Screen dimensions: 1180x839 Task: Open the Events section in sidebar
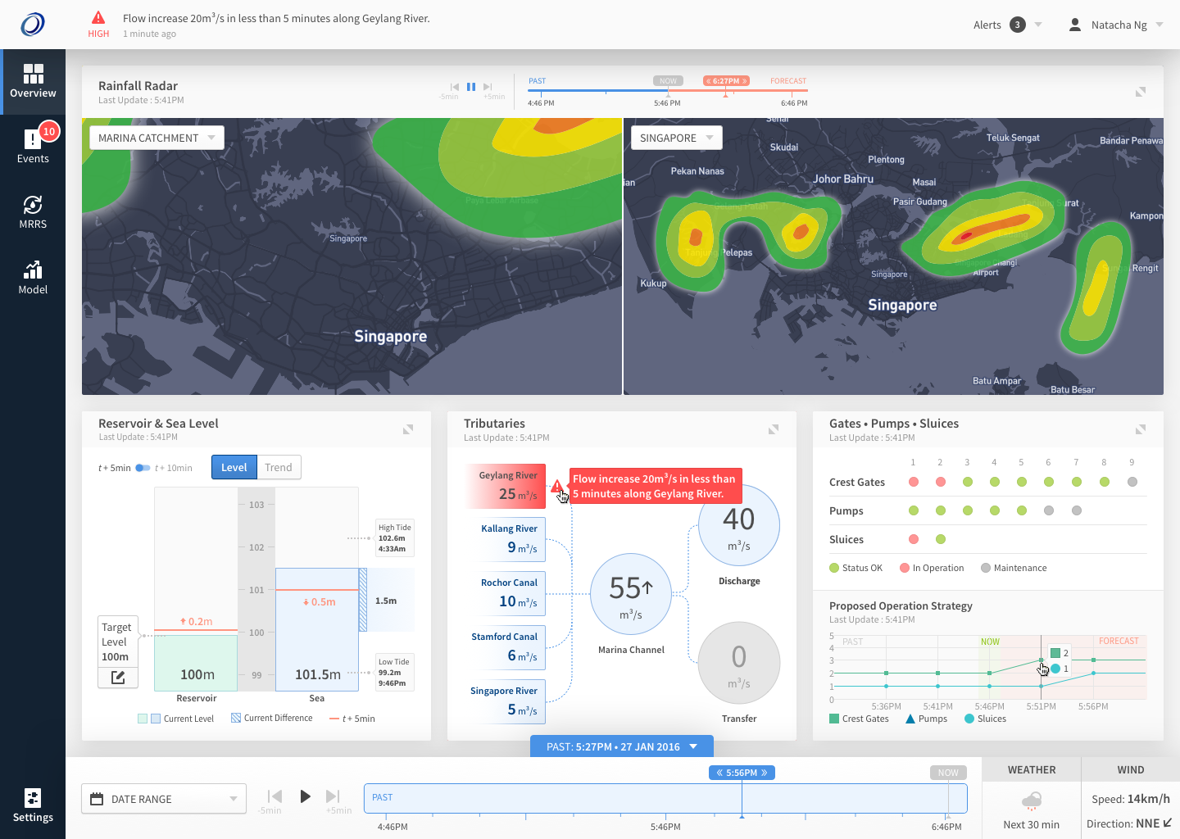click(x=33, y=147)
